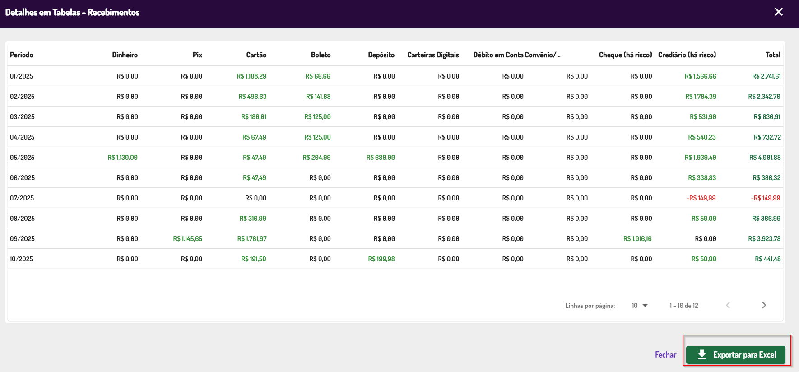The height and width of the screenshot is (372, 799).
Task: Select the 06/2025 period cell
Action: click(22, 178)
